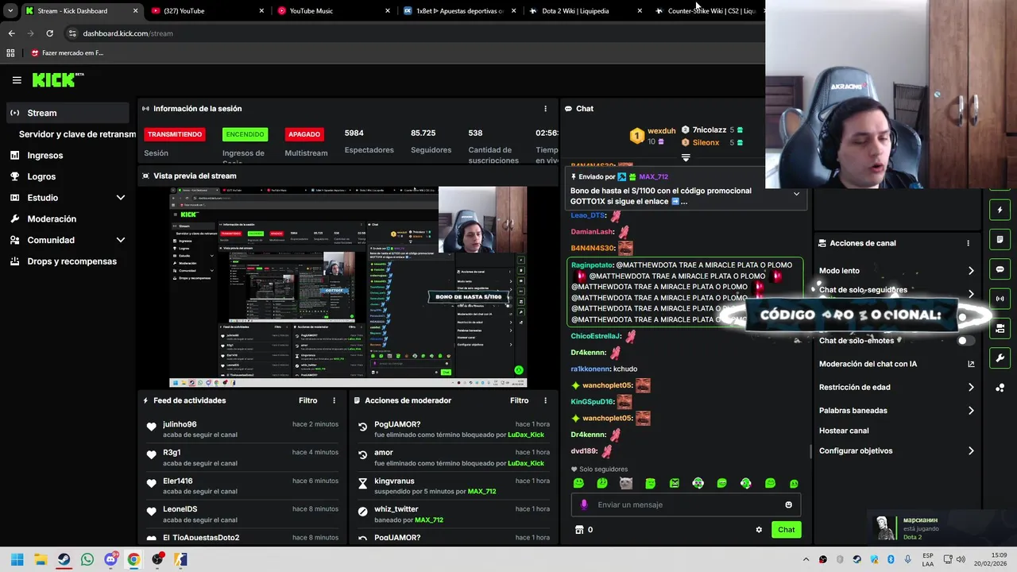Open Steam from the taskbar
Screen dimensions: 1017x572
[64, 559]
